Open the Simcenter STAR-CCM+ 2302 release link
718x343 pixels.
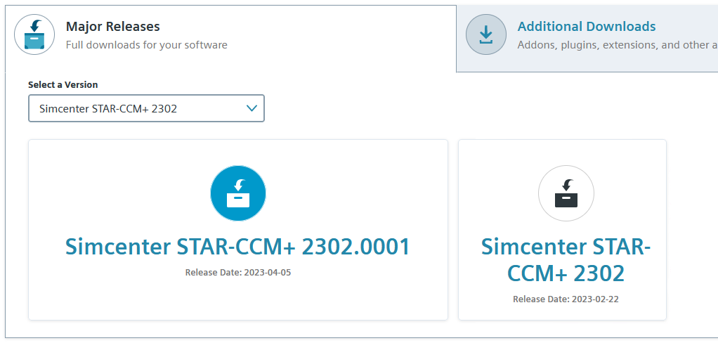566,261
